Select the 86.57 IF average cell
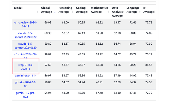The height and width of the screenshot is (101, 180). (149, 65)
